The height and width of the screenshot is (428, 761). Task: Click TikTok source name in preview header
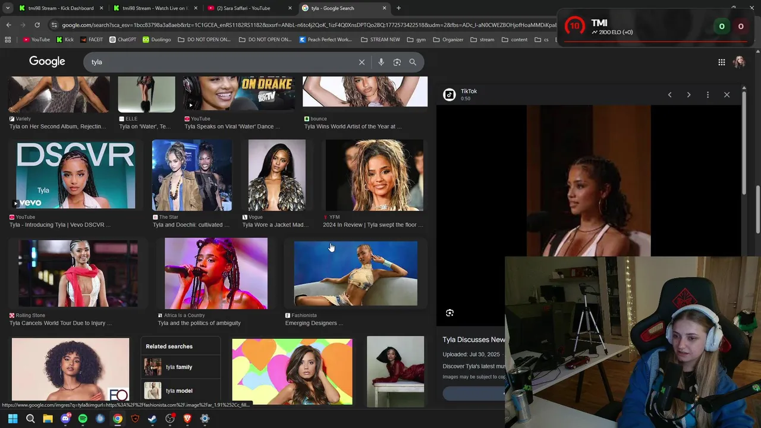tap(468, 91)
